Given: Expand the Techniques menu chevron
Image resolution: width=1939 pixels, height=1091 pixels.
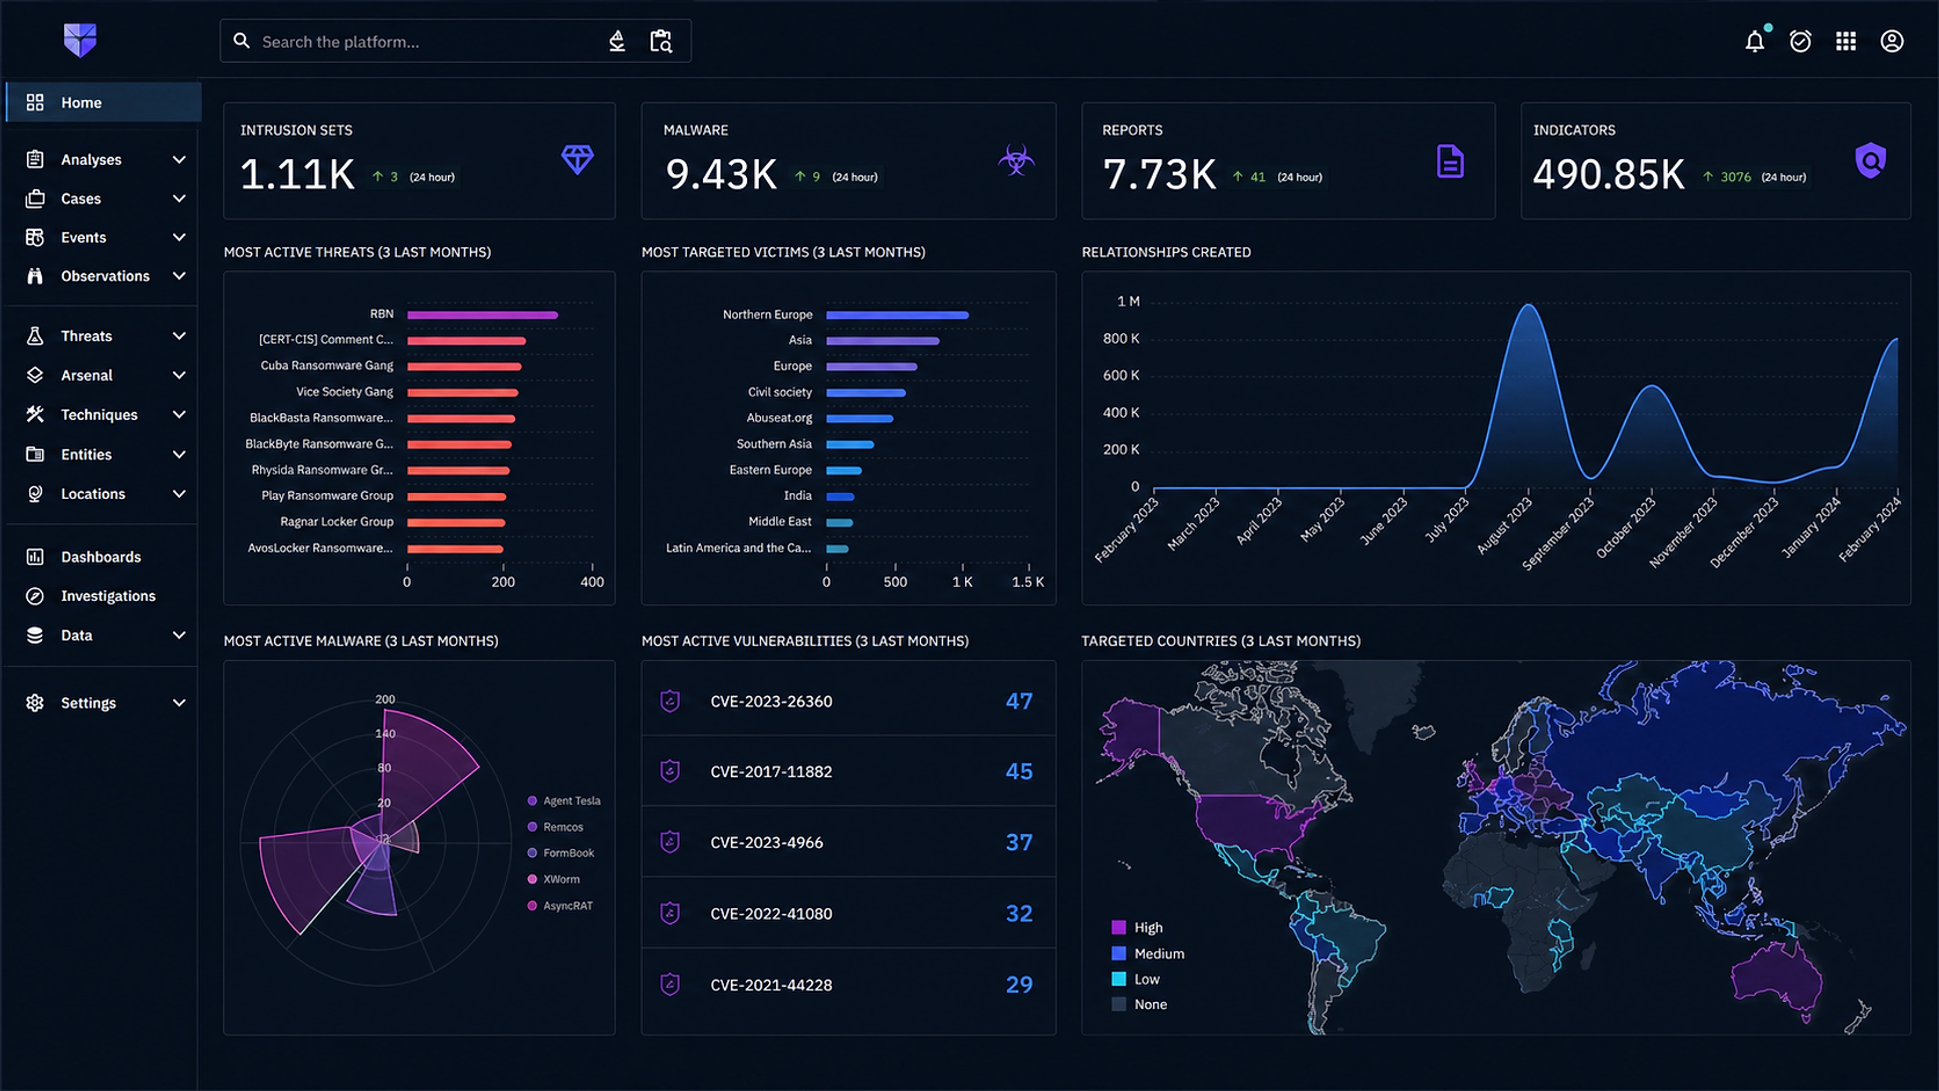Looking at the screenshot, I should [x=179, y=414].
